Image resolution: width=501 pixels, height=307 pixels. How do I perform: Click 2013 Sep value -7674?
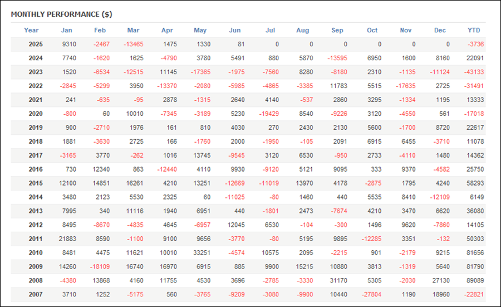[339, 211]
